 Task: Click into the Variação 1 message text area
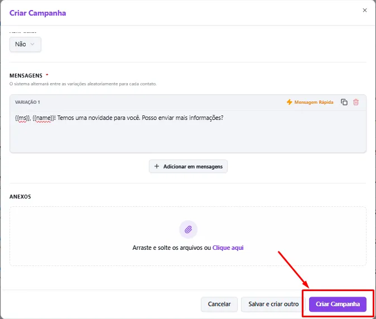[x=188, y=132]
